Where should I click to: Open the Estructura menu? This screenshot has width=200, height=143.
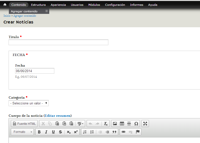38,5
